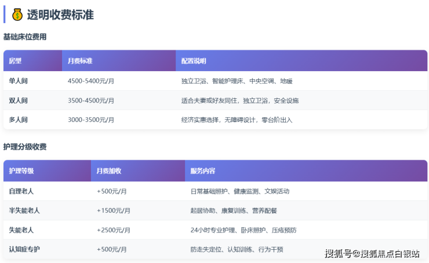Screen dimensions: 429x263
Task: Select the 单人间 row label
Action: click(19, 81)
